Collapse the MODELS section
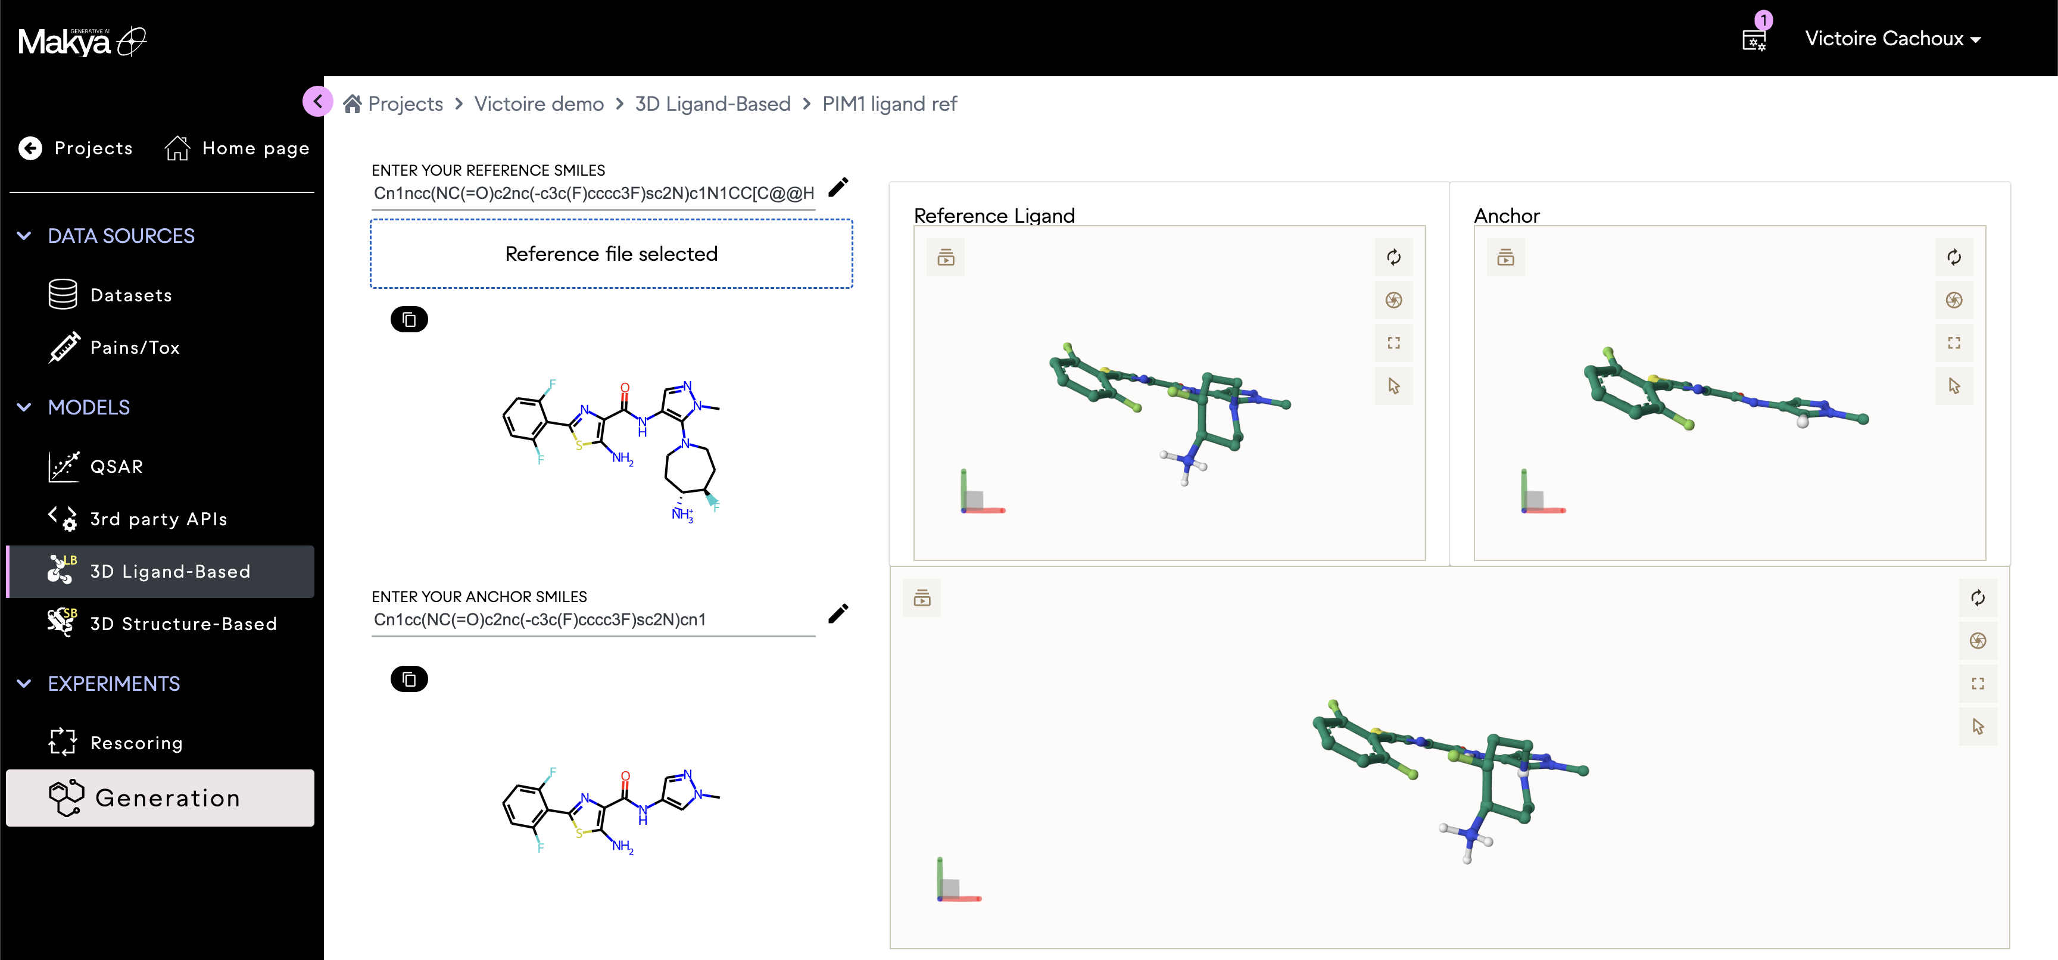2058x960 pixels. click(x=24, y=407)
